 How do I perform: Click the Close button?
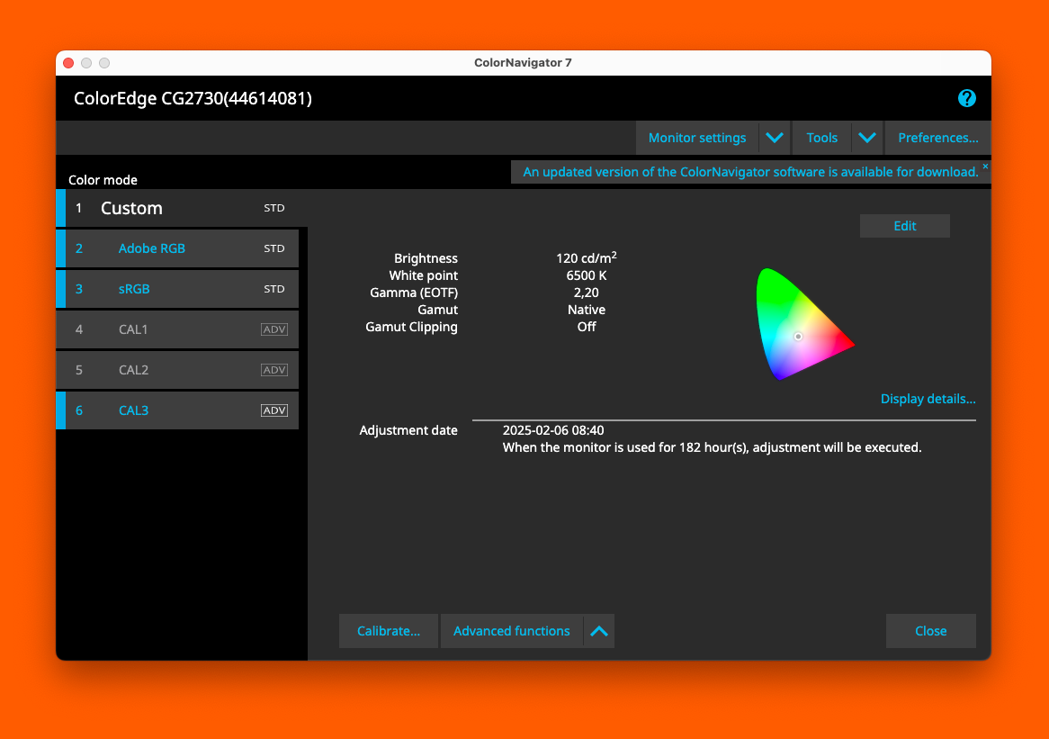(x=930, y=631)
